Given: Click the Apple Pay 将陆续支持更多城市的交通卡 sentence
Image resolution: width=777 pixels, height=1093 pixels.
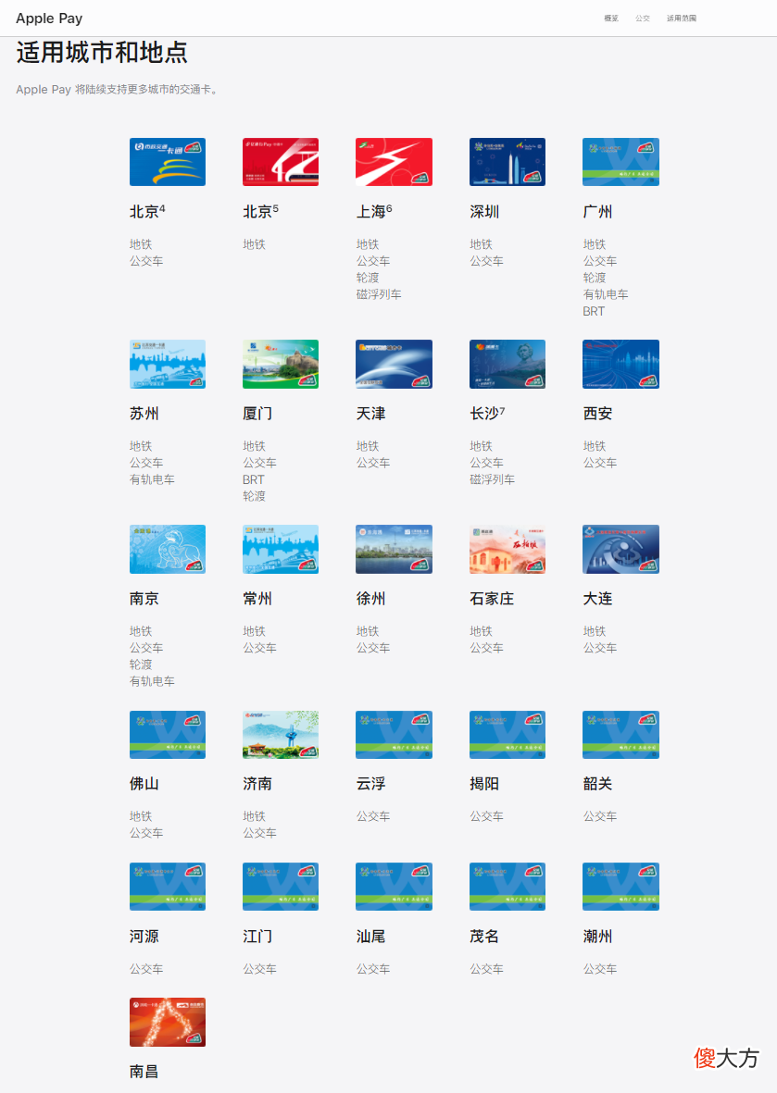Looking at the screenshot, I should tap(119, 89).
